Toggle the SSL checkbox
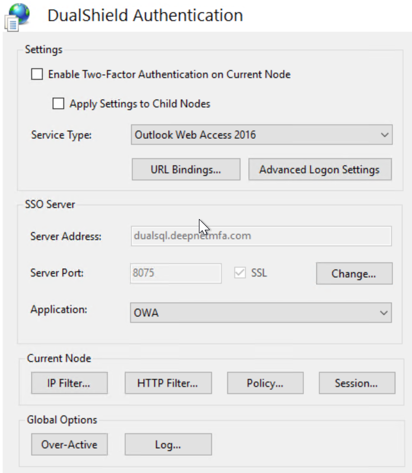Image resolution: width=412 pixels, height=473 pixels. 240,273
